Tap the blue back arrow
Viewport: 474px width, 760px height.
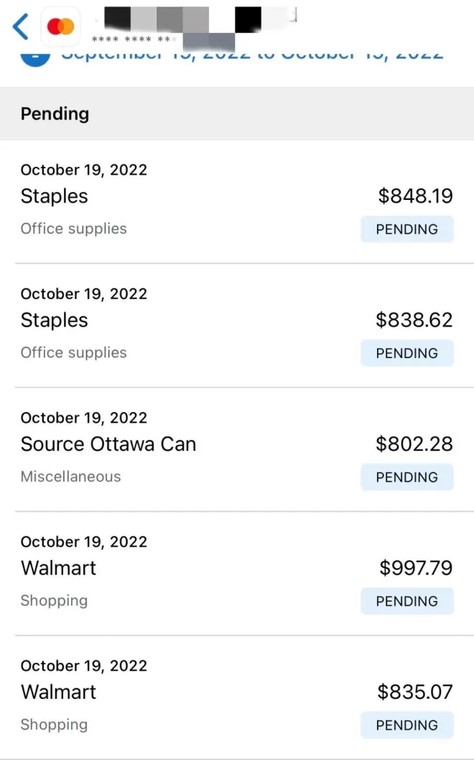(x=20, y=26)
